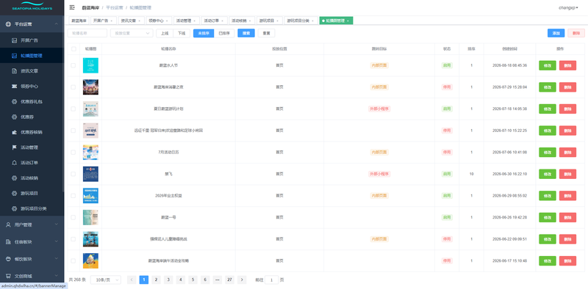Switch to the 蔚蓝海岸 home tab
The width and height of the screenshot is (588, 289).
(79, 21)
